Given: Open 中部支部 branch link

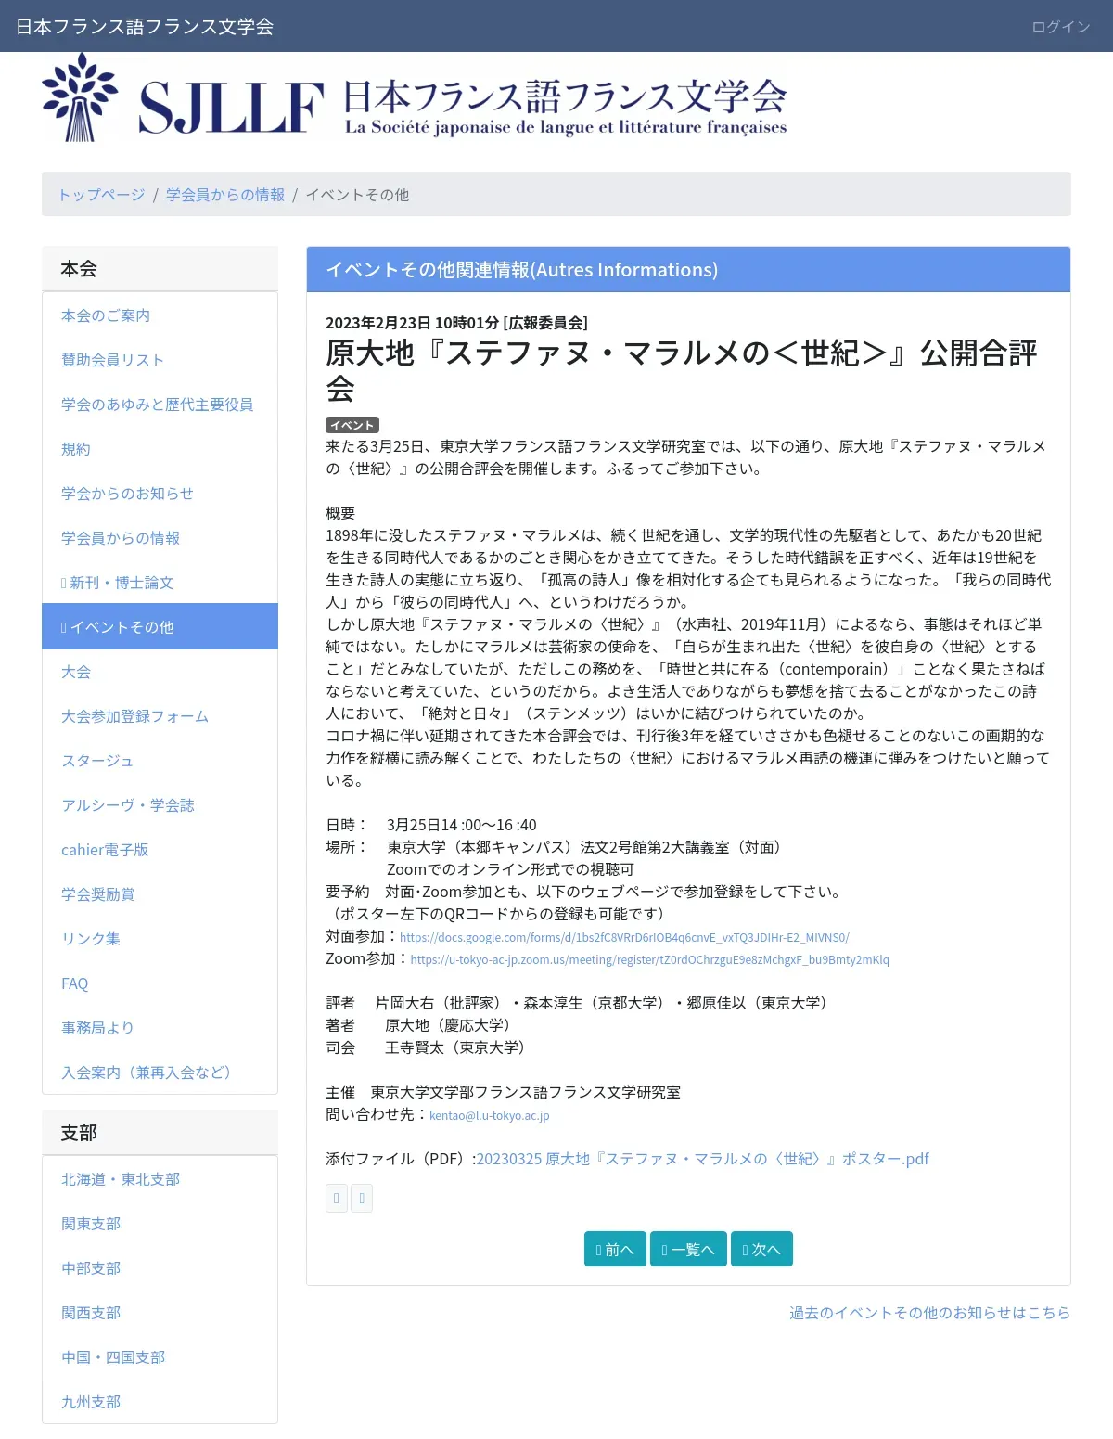Looking at the screenshot, I should tap(160, 1268).
